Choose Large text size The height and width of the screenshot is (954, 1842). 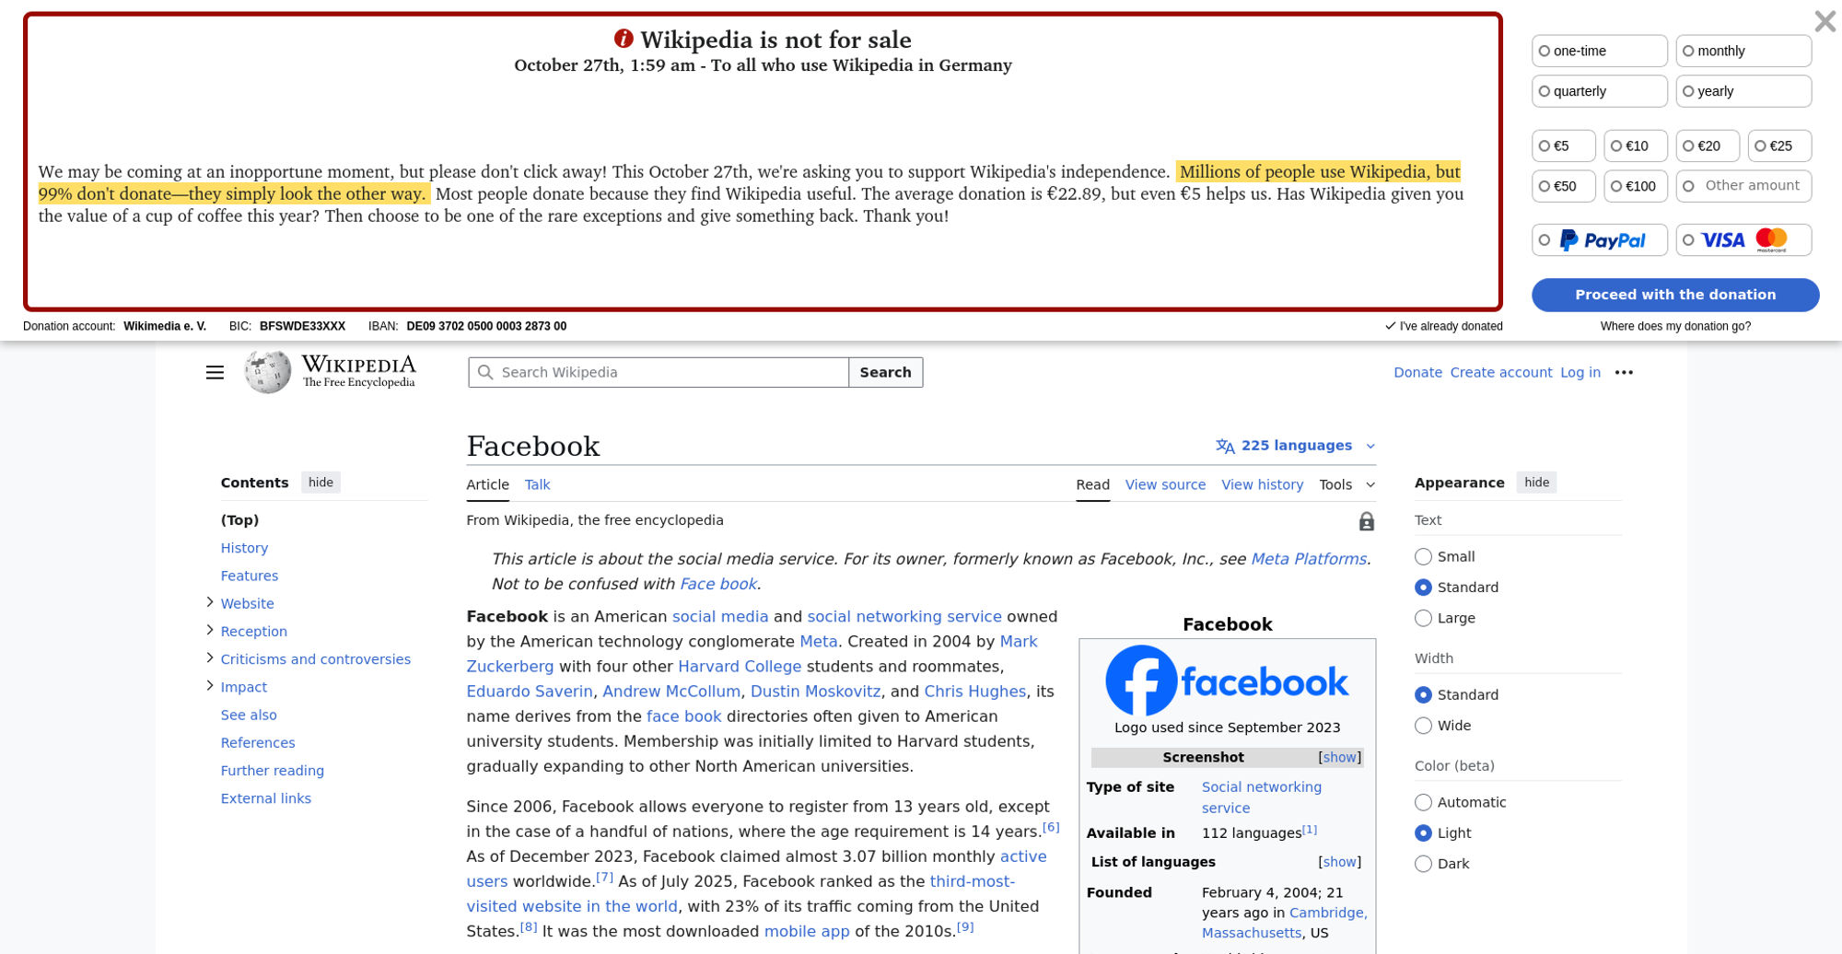(1424, 618)
